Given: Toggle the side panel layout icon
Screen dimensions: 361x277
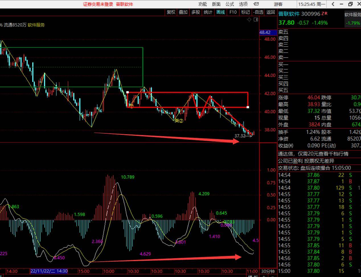Looking at the screenshot, I should (256, 19).
